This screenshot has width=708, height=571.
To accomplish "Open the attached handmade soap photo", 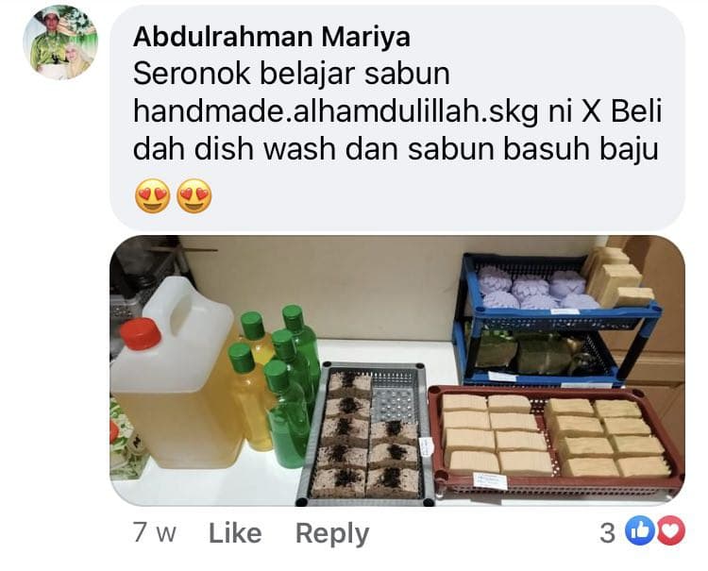I will coord(397,371).
